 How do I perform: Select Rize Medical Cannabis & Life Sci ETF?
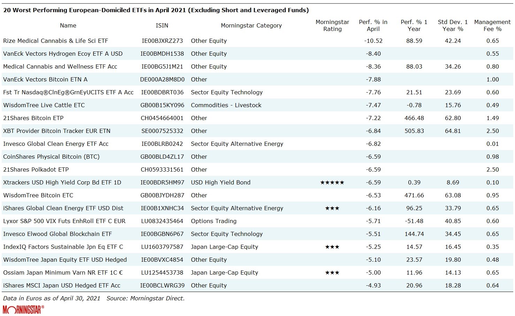pyautogui.click(x=56, y=41)
